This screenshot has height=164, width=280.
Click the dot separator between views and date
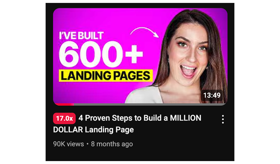(x=87, y=144)
